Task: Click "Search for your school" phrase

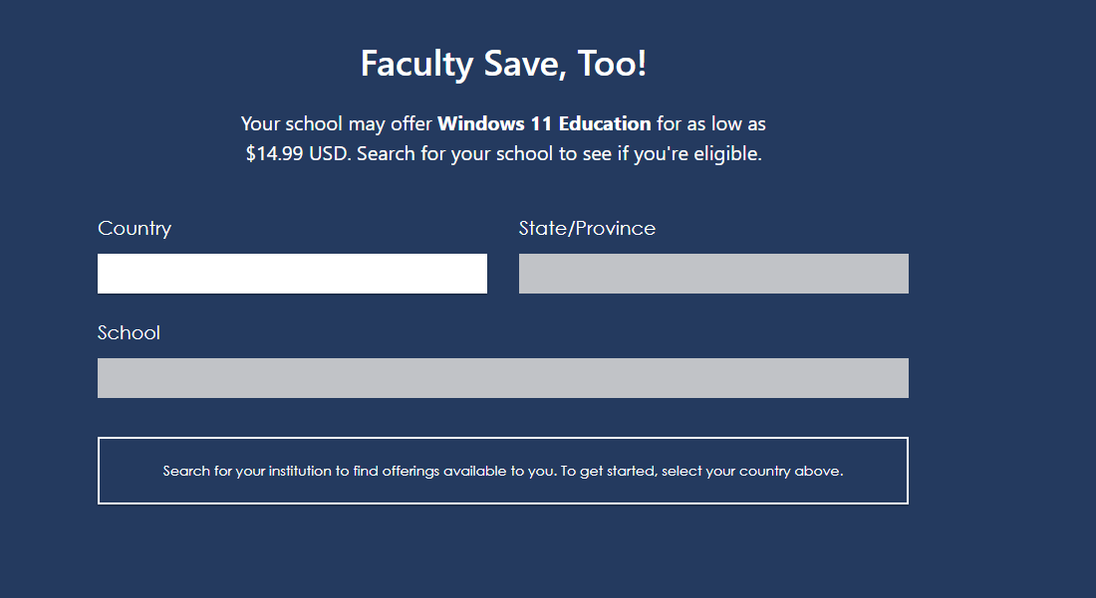Action: (433, 153)
